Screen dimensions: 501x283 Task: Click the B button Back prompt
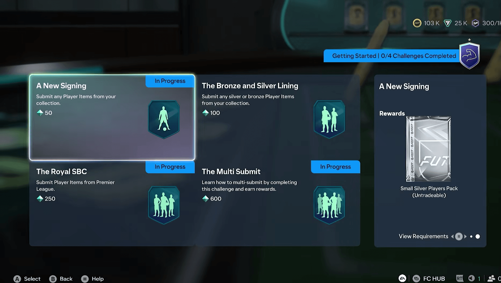tap(61, 279)
